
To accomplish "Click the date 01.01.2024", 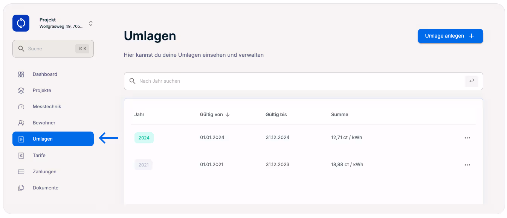I will [212, 138].
